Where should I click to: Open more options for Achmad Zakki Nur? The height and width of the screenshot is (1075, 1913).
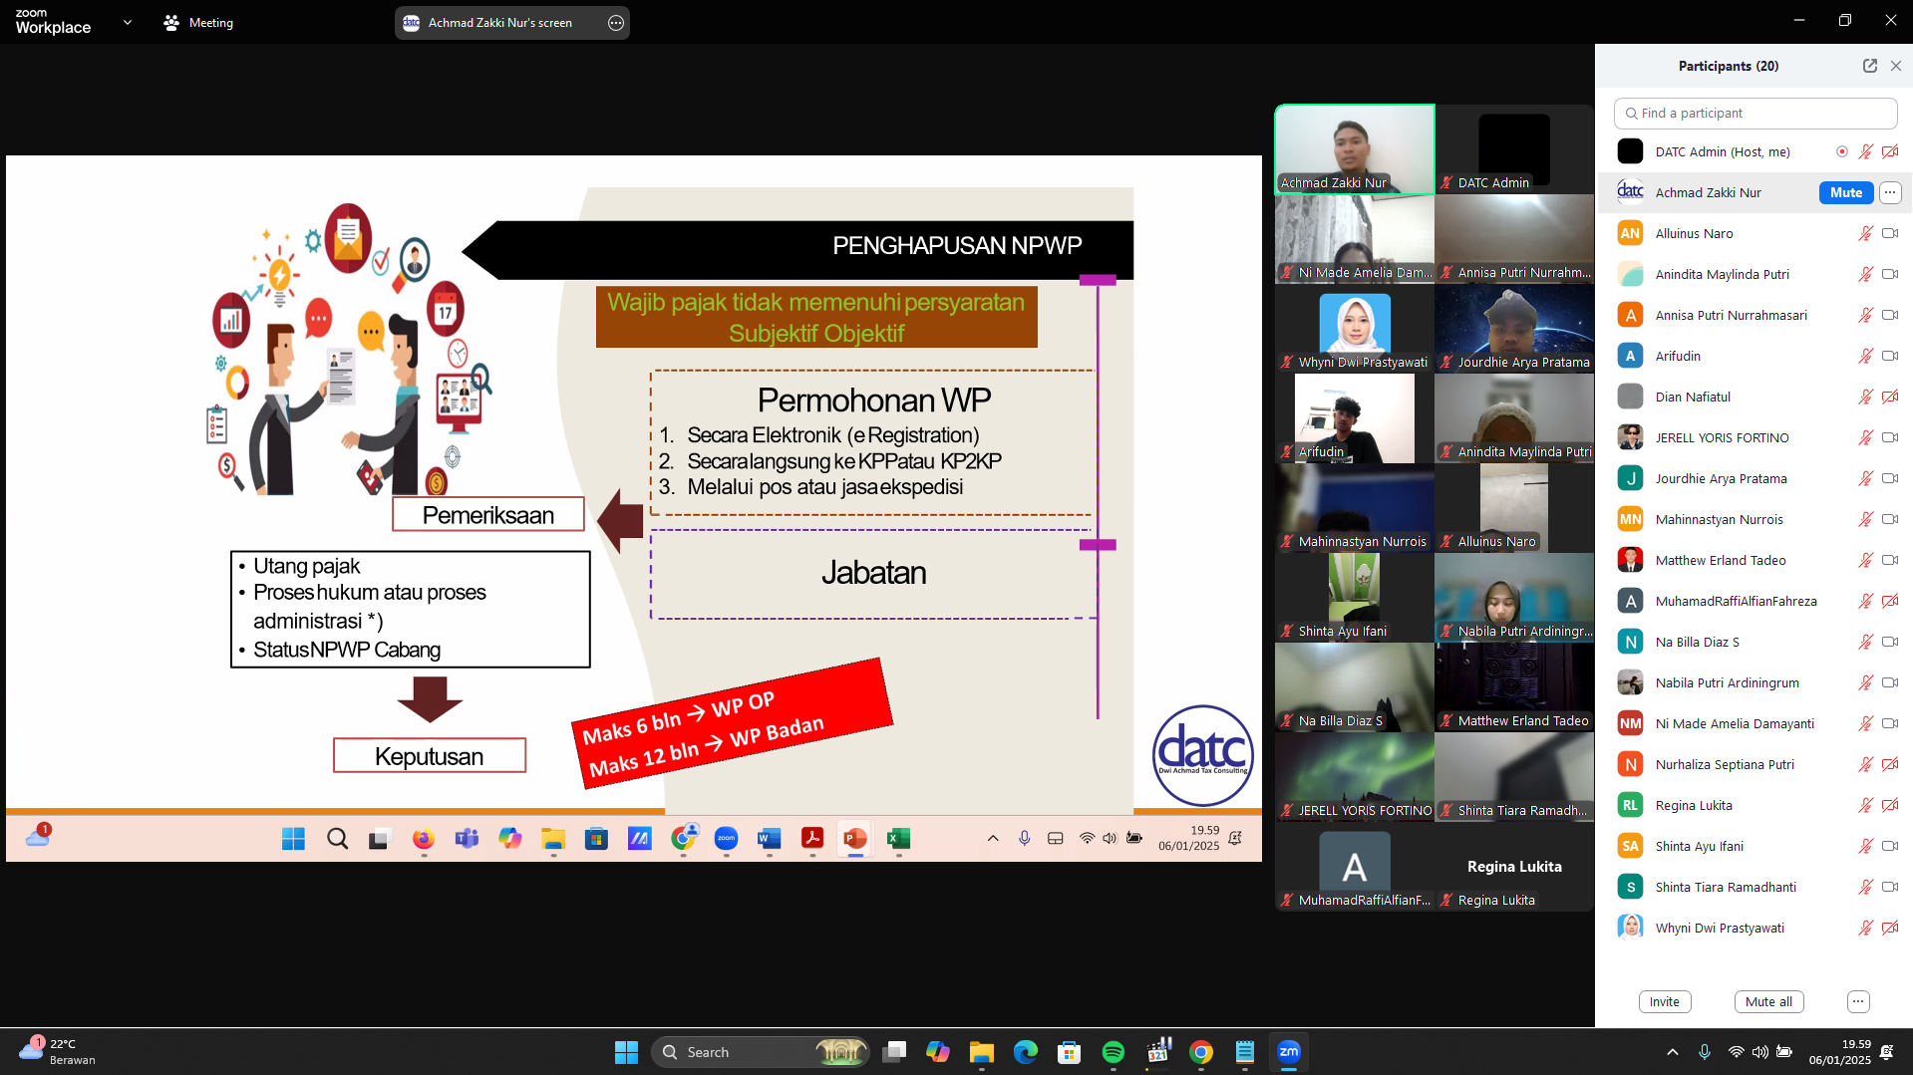coord(1889,193)
